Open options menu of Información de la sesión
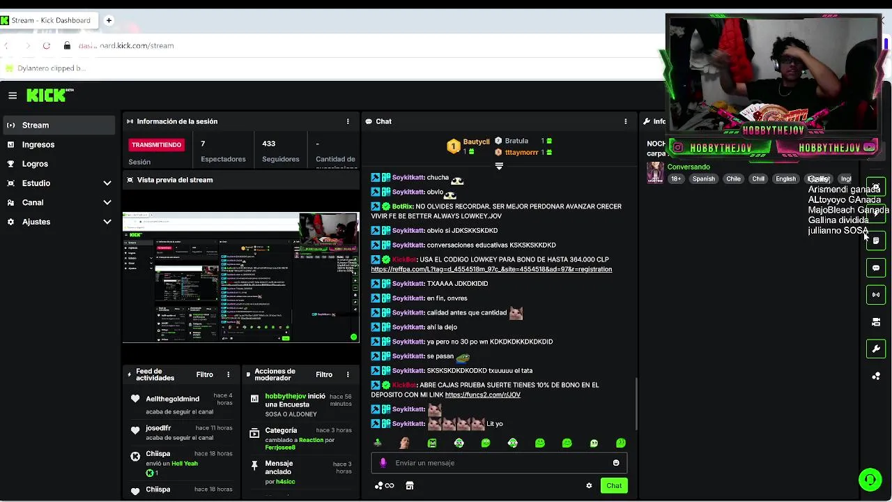892x502 pixels. click(x=348, y=121)
